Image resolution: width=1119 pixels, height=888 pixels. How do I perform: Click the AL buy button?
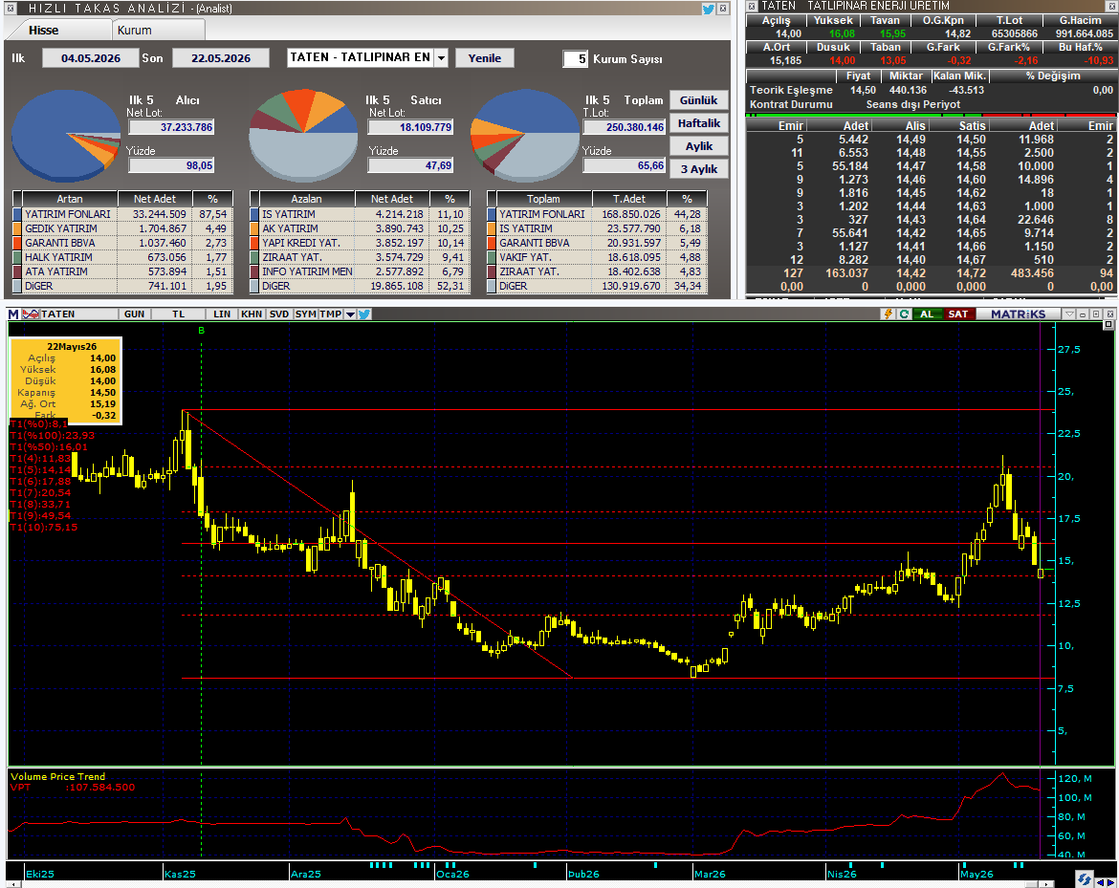click(x=927, y=314)
